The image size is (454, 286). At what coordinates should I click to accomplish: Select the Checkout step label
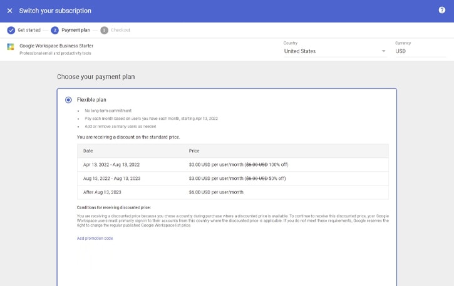tap(120, 30)
